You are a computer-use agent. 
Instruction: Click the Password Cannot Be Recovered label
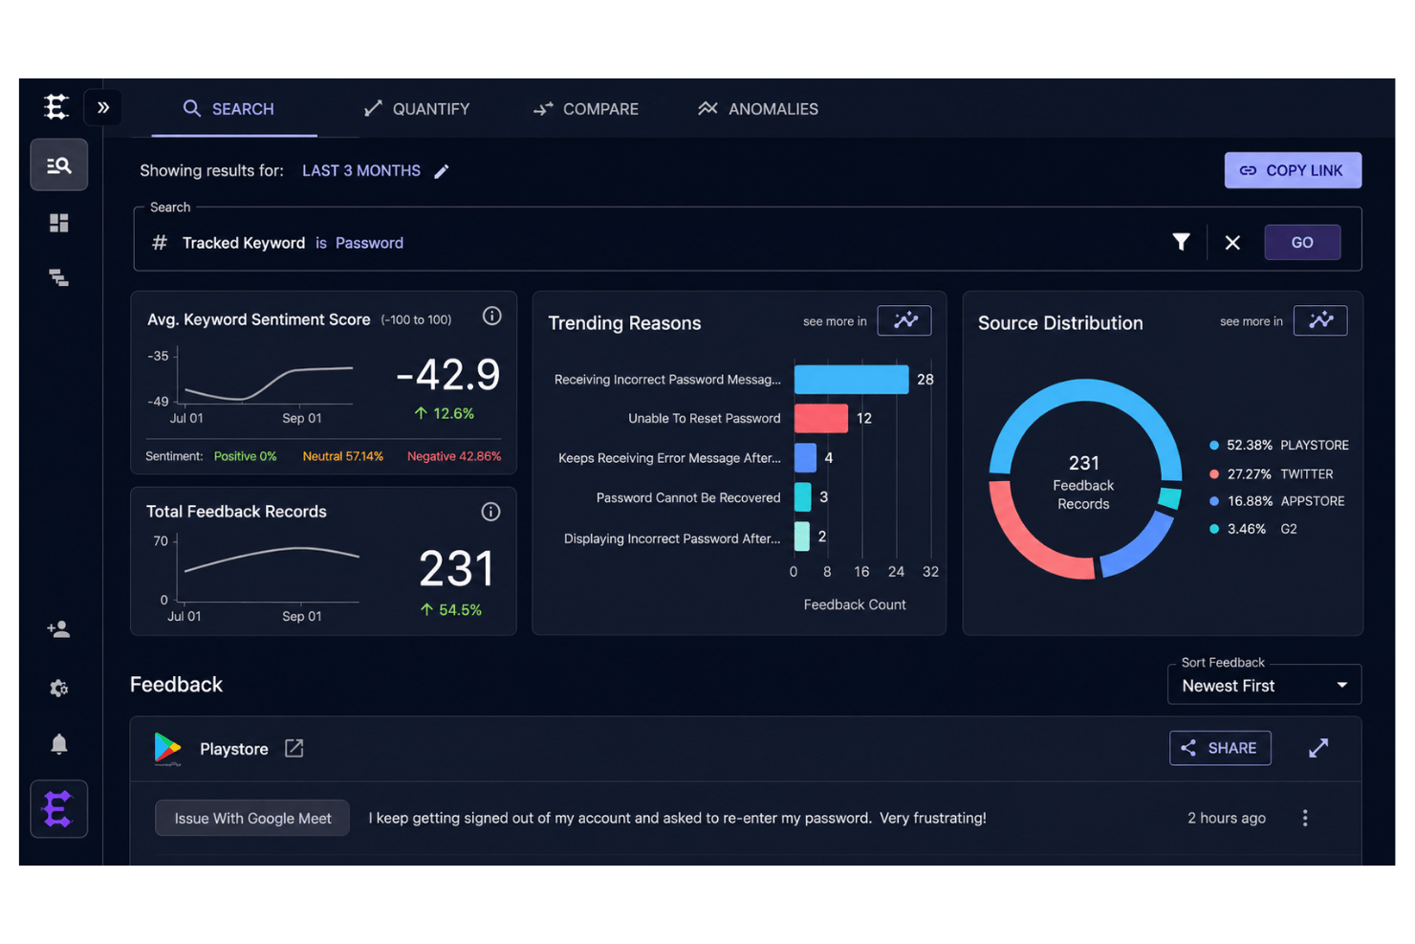[x=688, y=498]
